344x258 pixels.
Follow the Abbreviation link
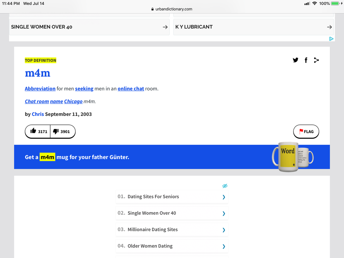40,88
